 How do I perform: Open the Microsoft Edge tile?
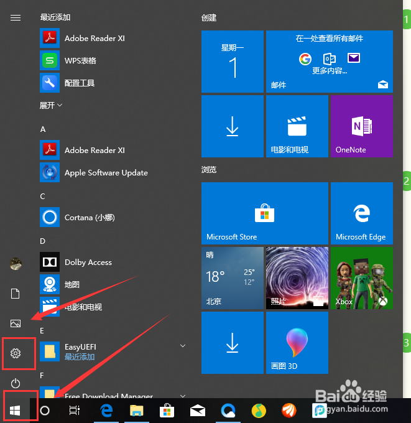362,213
